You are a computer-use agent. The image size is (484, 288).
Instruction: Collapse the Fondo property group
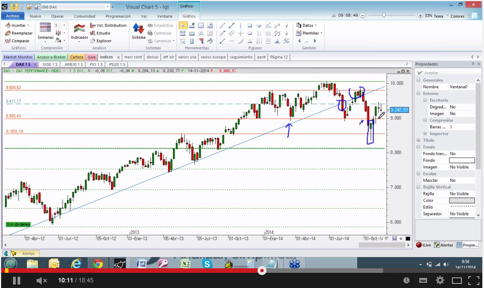click(x=419, y=147)
